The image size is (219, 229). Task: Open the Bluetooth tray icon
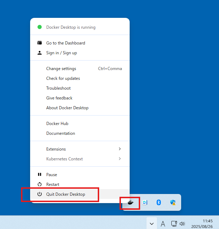tap(159, 202)
